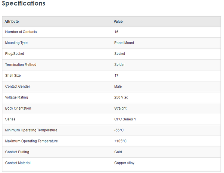Viewport: 224px width, 173px height.
Task: Click the -55°C temperature value
Action: click(x=119, y=130)
